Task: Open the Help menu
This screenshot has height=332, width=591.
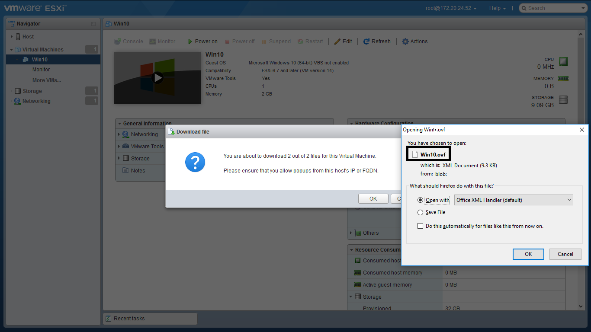Action: point(497,8)
